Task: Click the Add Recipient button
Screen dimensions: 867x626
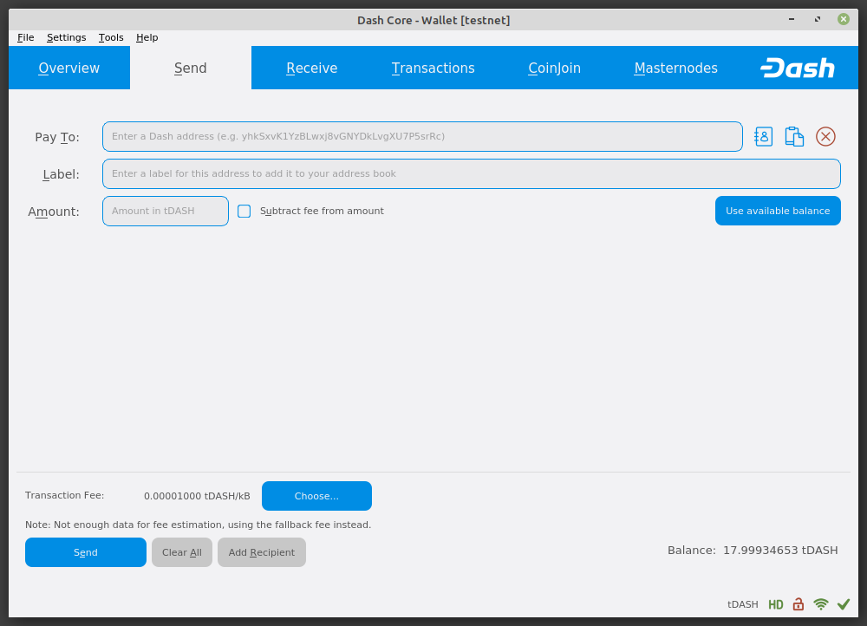Action: click(262, 552)
